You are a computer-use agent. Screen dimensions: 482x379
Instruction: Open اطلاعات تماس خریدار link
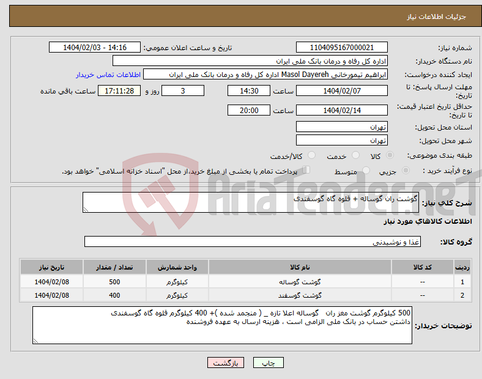coord(108,75)
